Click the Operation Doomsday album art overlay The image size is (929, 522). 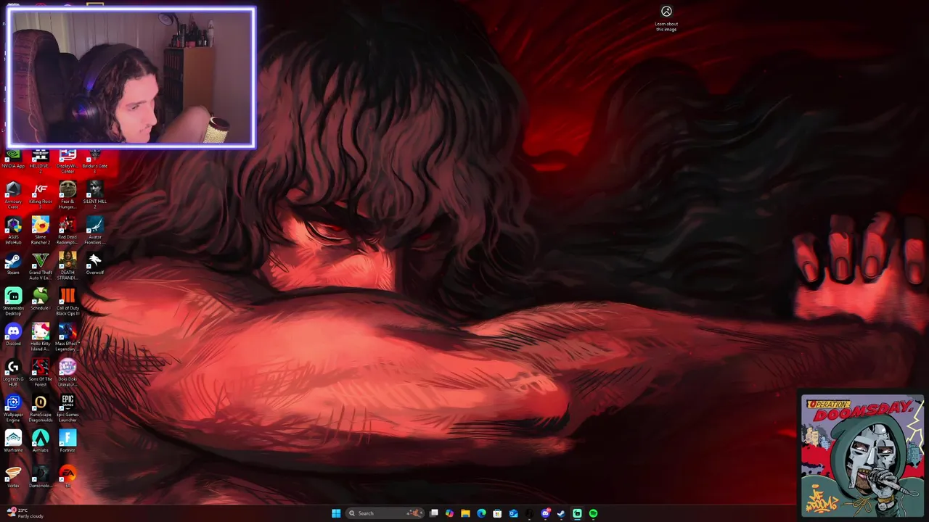coord(862,456)
